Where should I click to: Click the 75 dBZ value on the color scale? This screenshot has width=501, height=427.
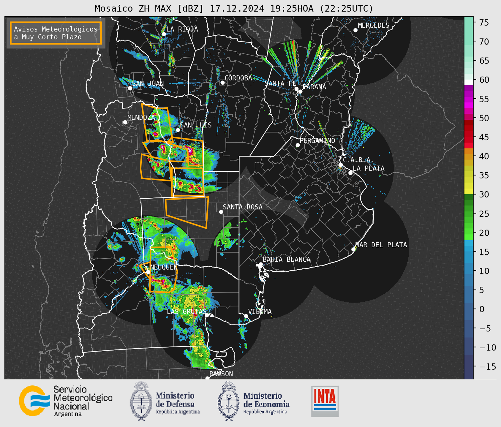483,23
